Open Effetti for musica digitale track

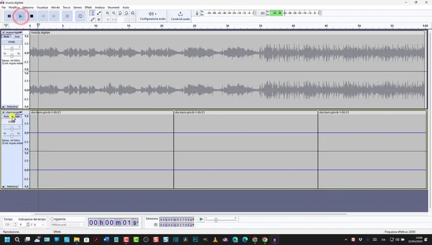point(12,42)
